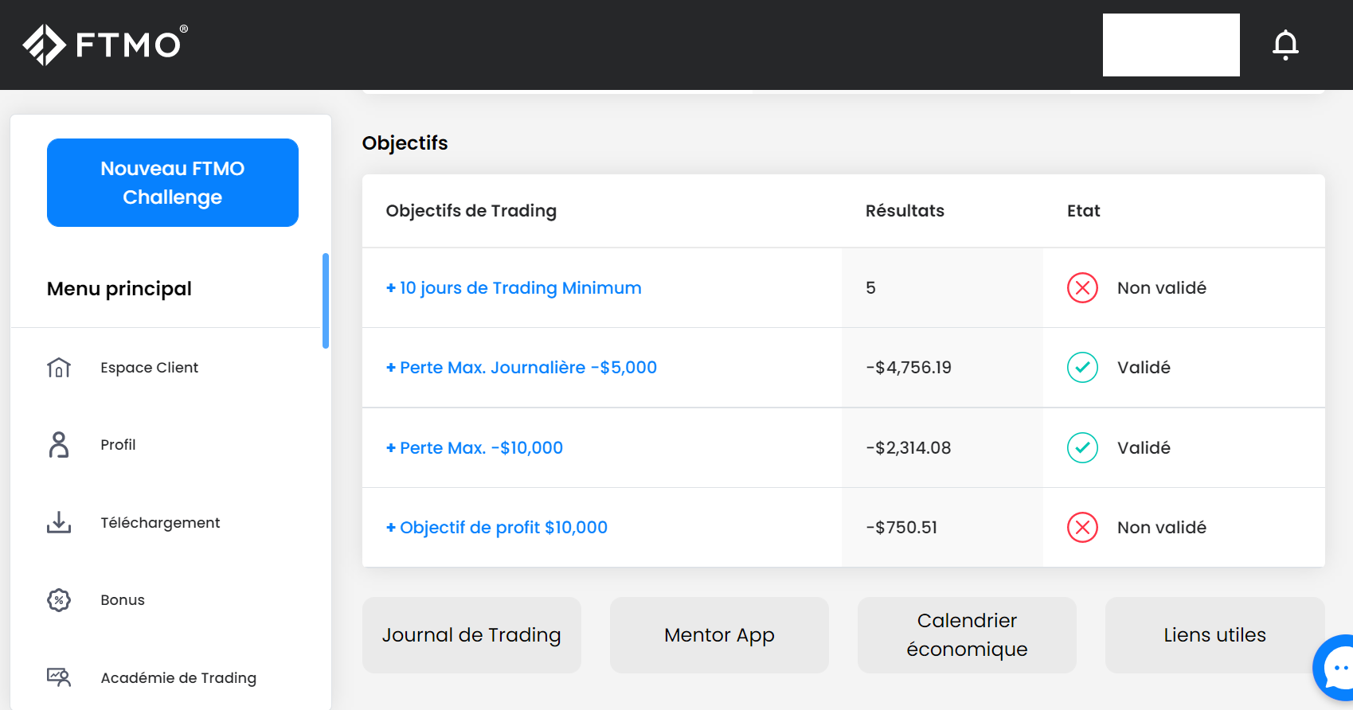Click the Menu principal heading

click(119, 289)
